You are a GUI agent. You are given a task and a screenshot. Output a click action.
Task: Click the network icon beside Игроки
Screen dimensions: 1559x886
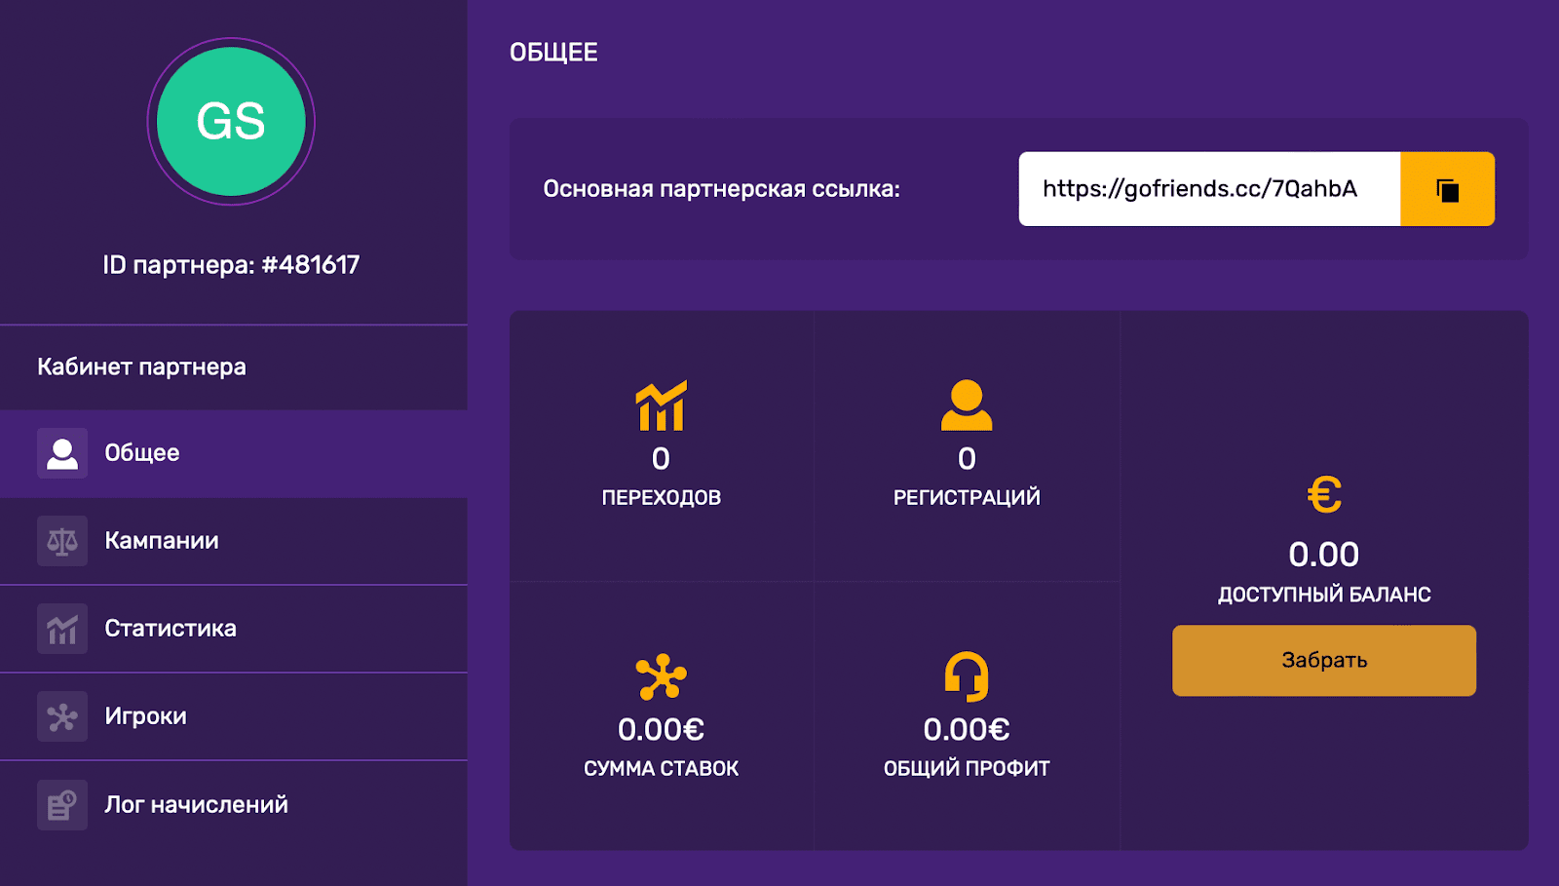point(62,716)
